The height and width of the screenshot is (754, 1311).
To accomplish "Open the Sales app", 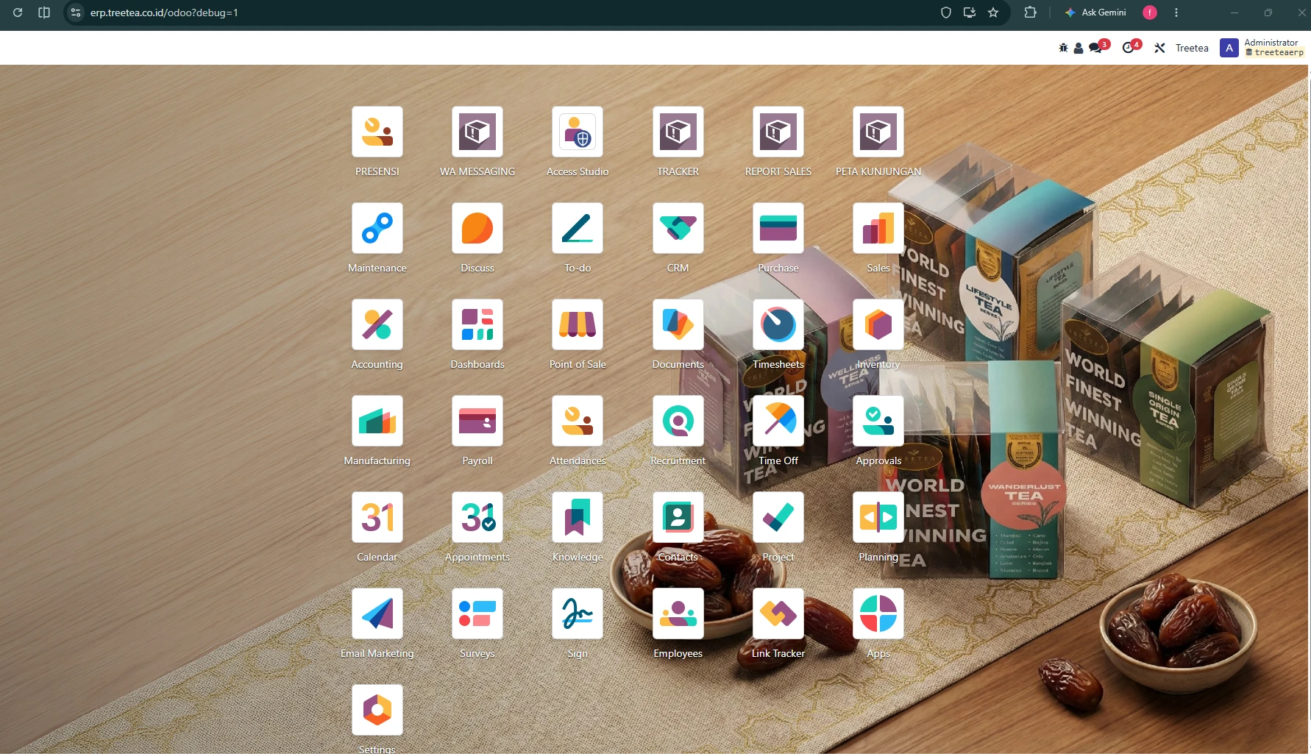I will tap(878, 228).
